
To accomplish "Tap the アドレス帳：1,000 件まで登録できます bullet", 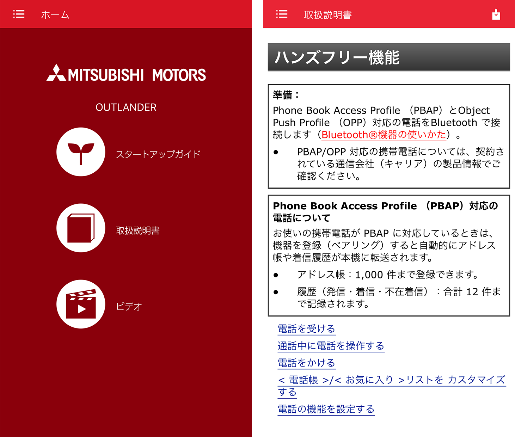I will [x=388, y=275].
